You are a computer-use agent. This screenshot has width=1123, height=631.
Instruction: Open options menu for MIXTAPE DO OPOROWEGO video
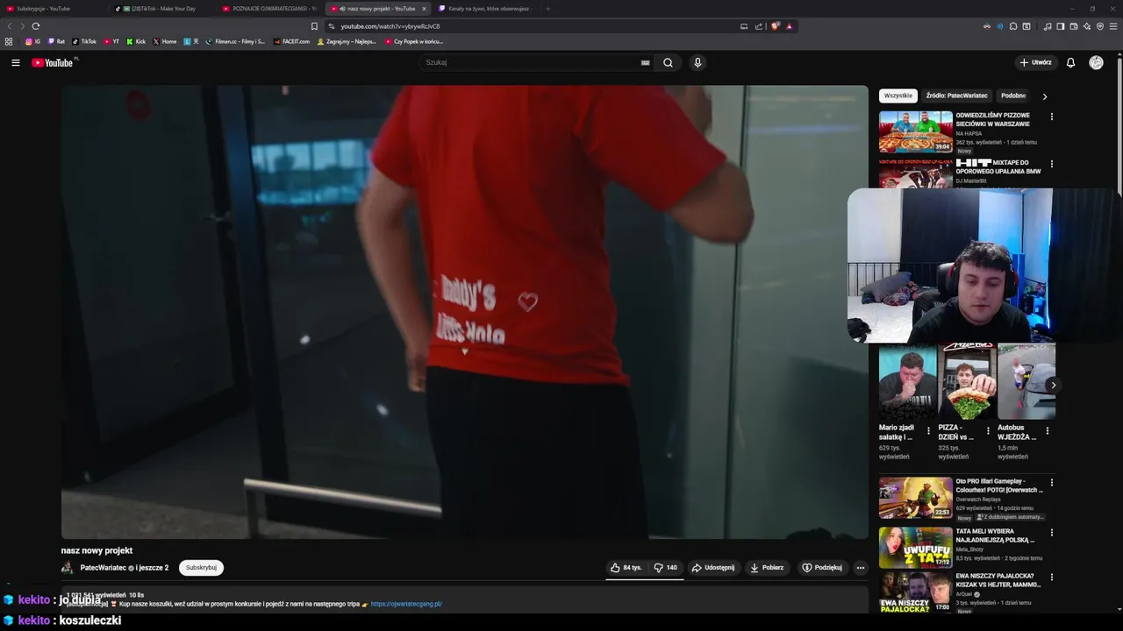click(1052, 164)
